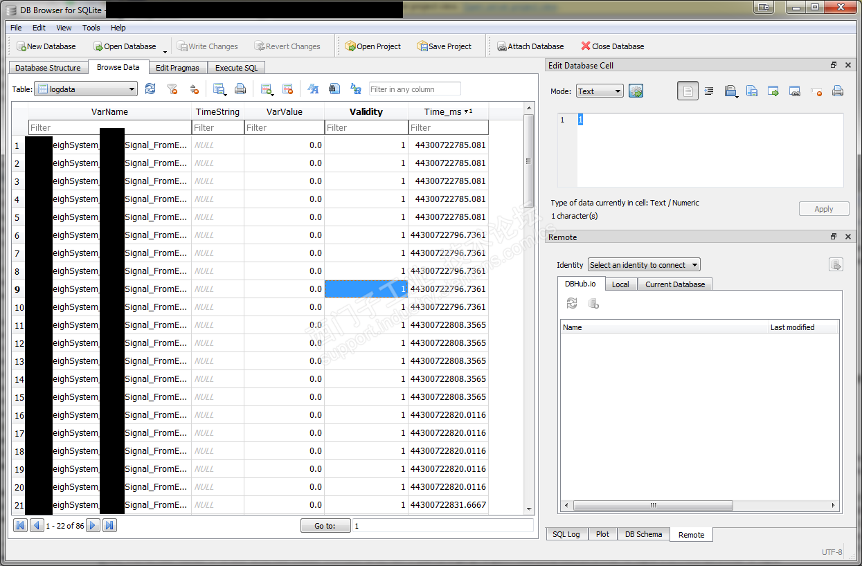This screenshot has height=566, width=862.
Task: Switch to the Execute SQL tab
Action: click(x=236, y=68)
